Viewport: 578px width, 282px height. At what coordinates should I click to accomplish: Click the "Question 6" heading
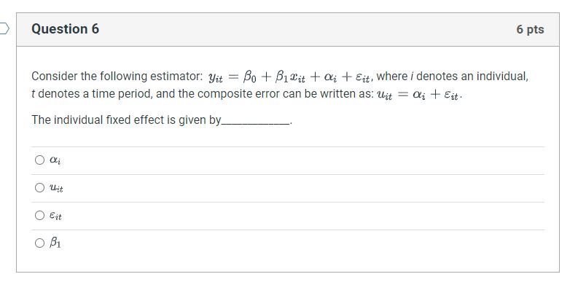click(66, 28)
